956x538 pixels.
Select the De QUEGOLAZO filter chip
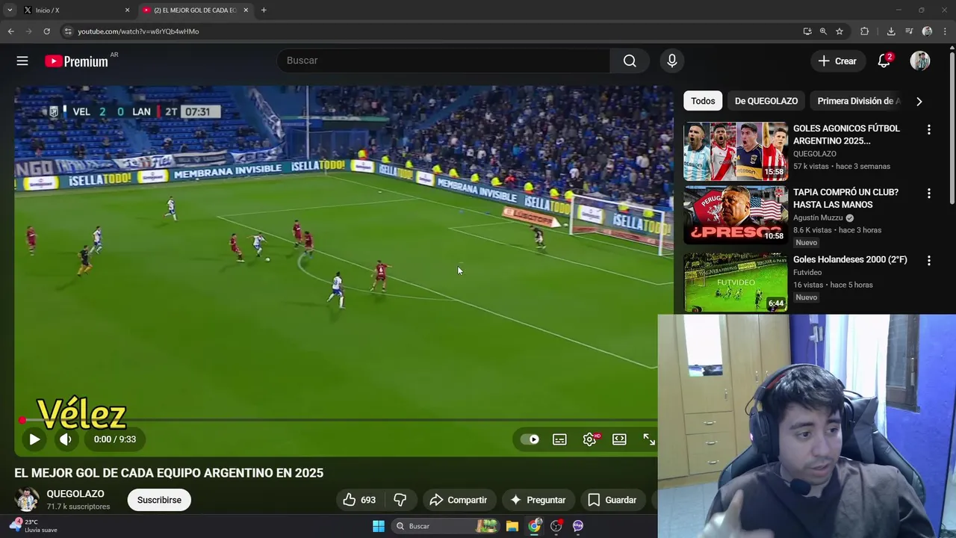pos(766,101)
